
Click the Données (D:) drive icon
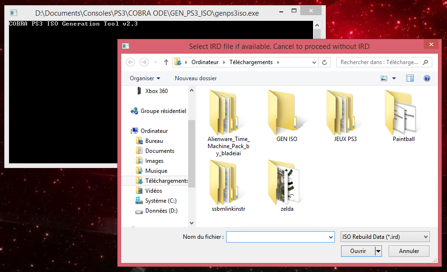[139, 212]
